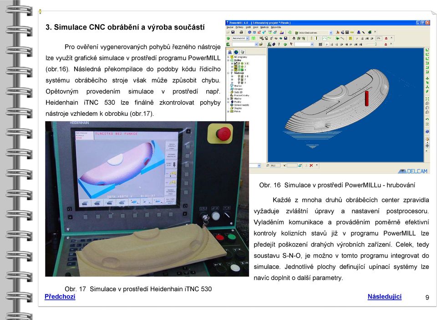Click the red X cancel icon in status bar
This screenshot has height=320, width=437.
pos(311,165)
